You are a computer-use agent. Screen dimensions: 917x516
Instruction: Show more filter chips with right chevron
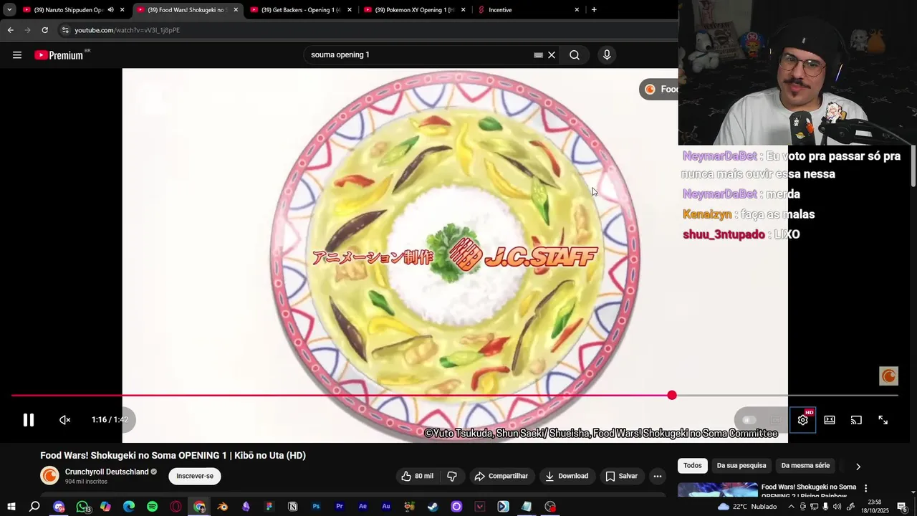[858, 467]
